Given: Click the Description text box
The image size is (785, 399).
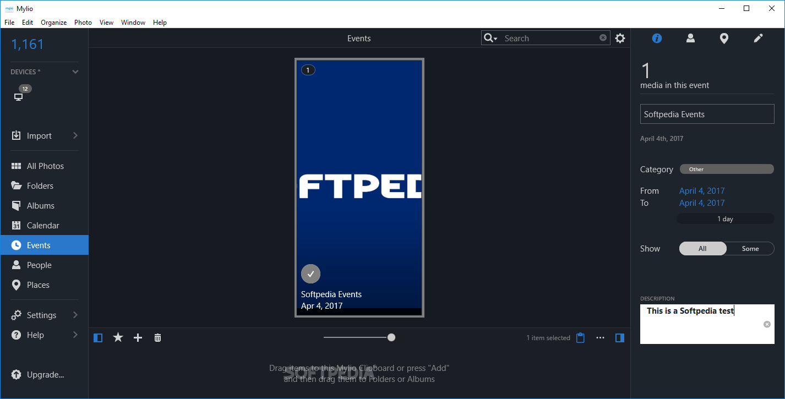Looking at the screenshot, I should pyautogui.click(x=707, y=324).
